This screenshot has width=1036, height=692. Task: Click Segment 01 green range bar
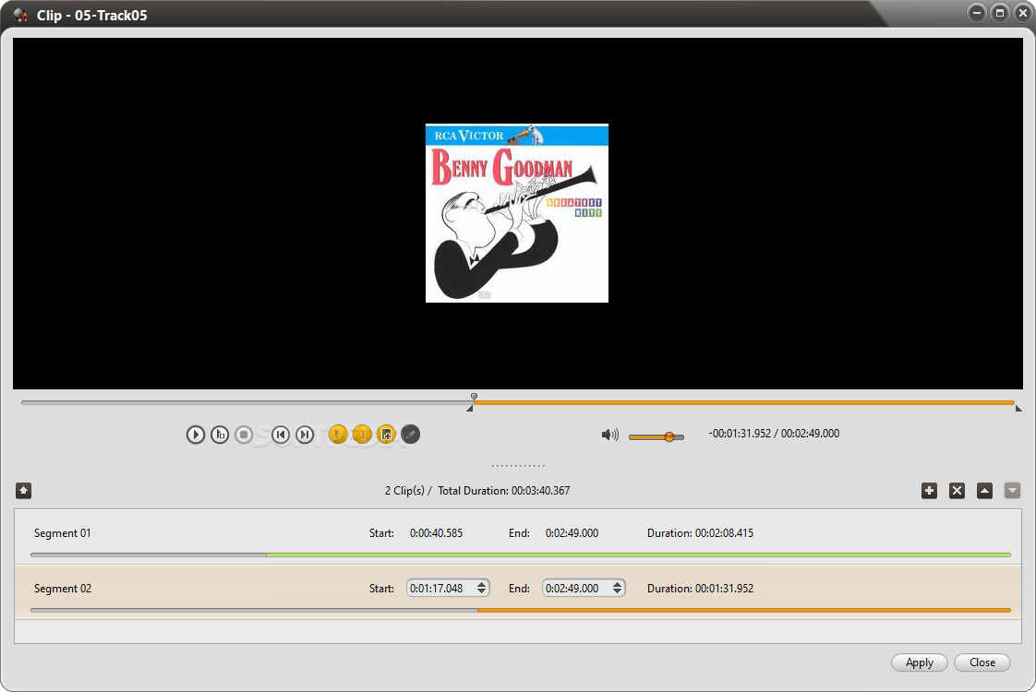tap(638, 555)
